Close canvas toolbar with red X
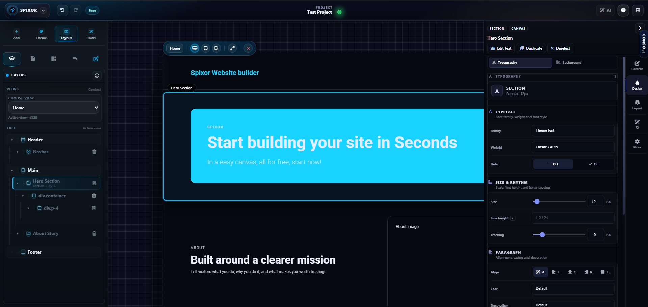The height and width of the screenshot is (307, 648). [248, 48]
